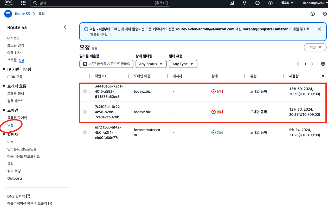Open settings gear in top bar
This screenshot has height=209, width=328.
click(271, 3)
